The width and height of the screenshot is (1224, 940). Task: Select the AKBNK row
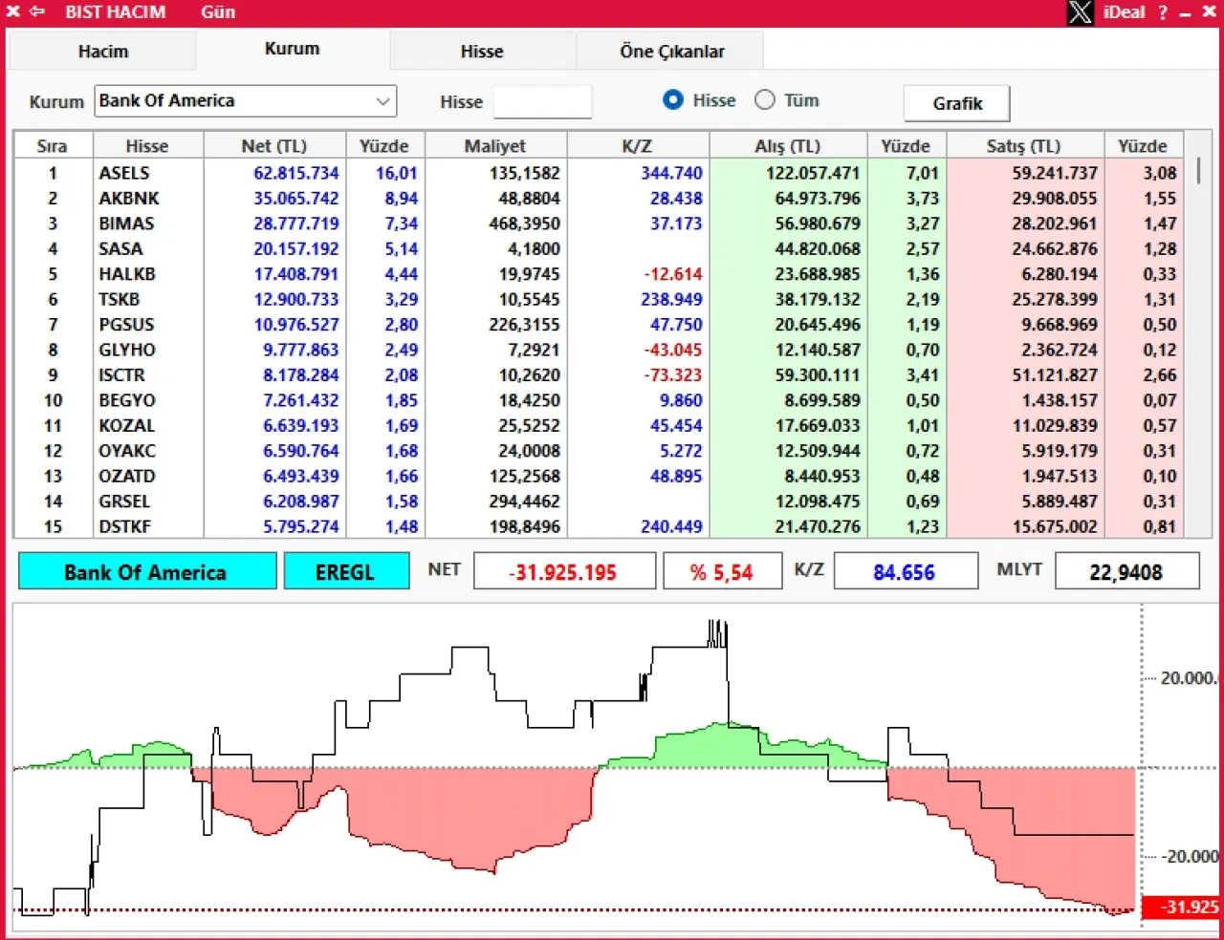[599, 199]
